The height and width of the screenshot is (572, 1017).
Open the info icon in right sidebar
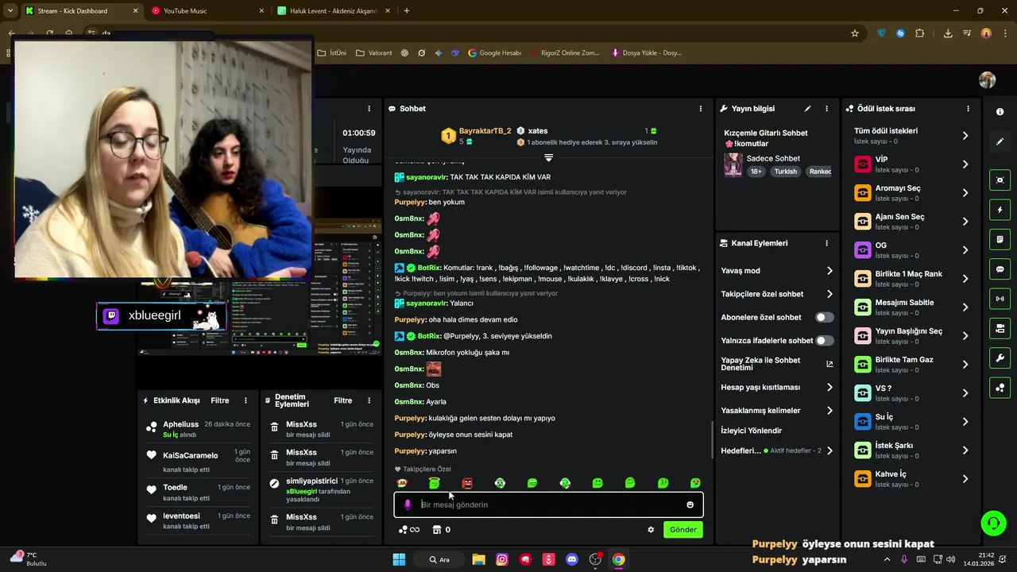pyautogui.click(x=1000, y=112)
